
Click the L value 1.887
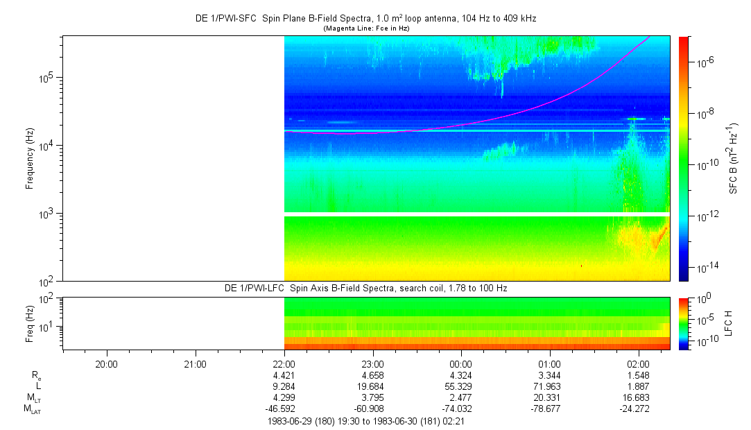[639, 386]
